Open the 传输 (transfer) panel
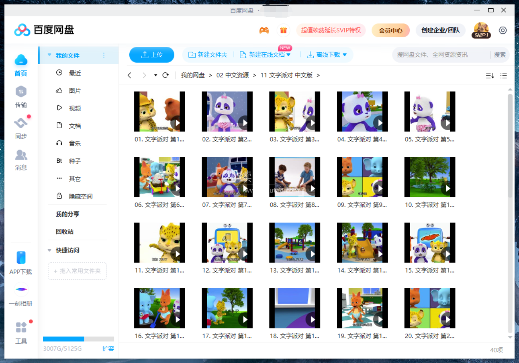The width and height of the screenshot is (519, 363). click(20, 97)
